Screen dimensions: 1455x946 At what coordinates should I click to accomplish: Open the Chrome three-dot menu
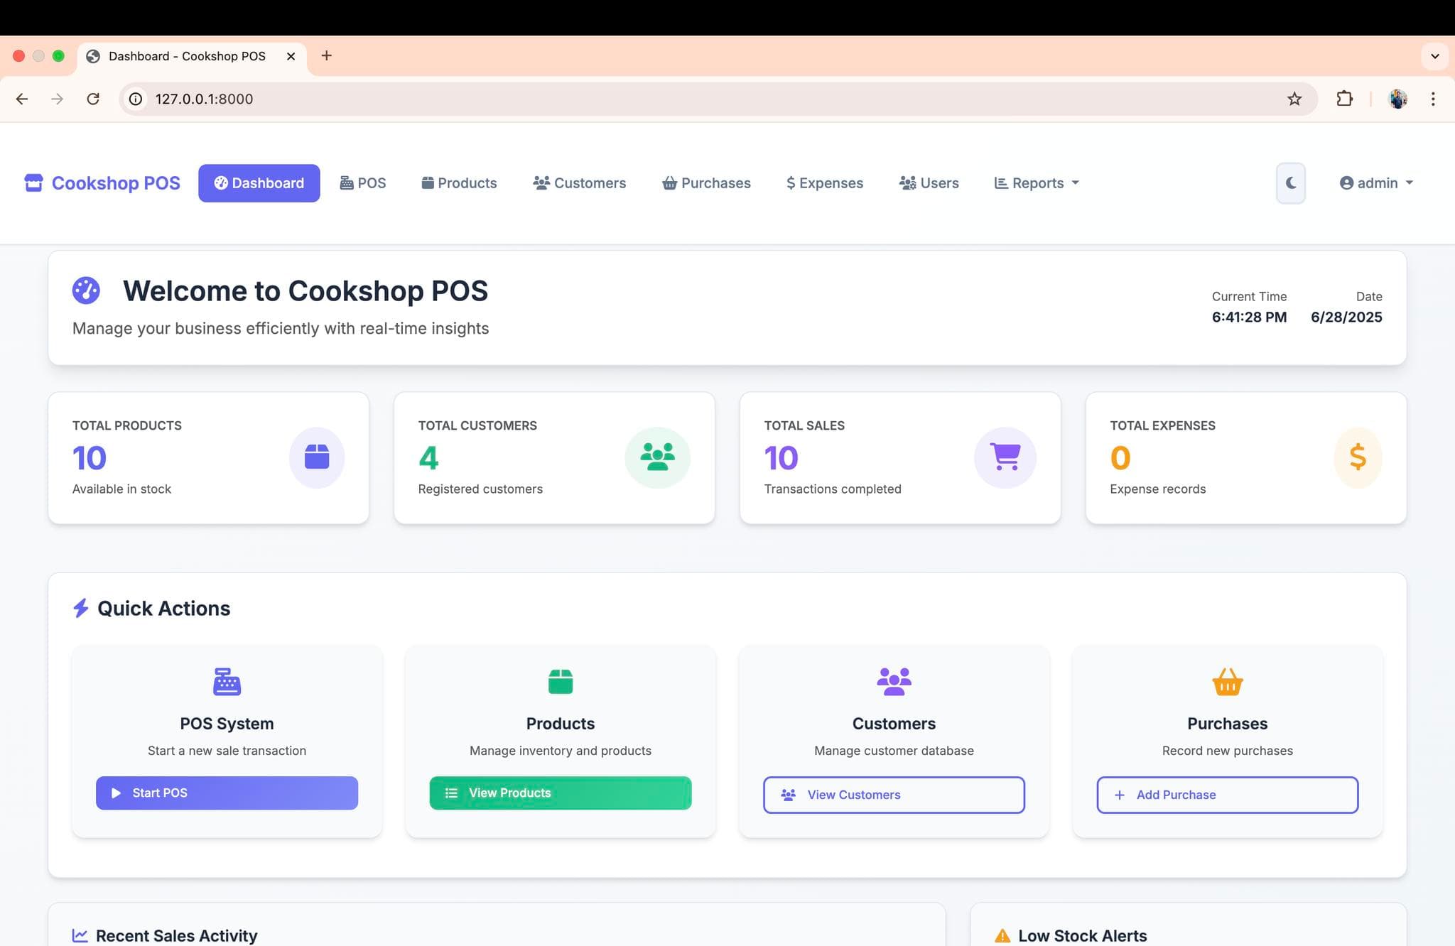coord(1433,99)
